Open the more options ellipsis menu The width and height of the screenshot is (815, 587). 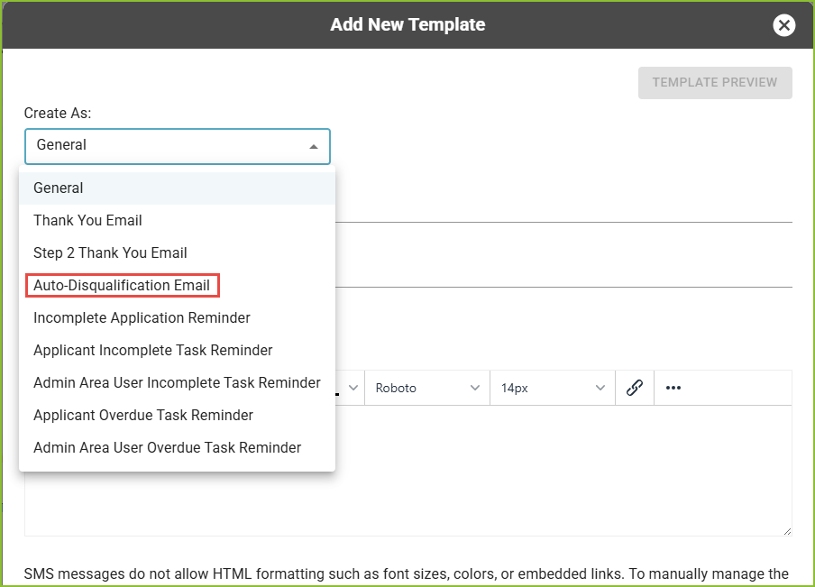click(673, 388)
